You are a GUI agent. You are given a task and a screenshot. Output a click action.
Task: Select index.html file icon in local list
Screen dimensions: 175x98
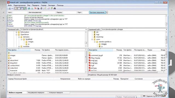(9, 68)
